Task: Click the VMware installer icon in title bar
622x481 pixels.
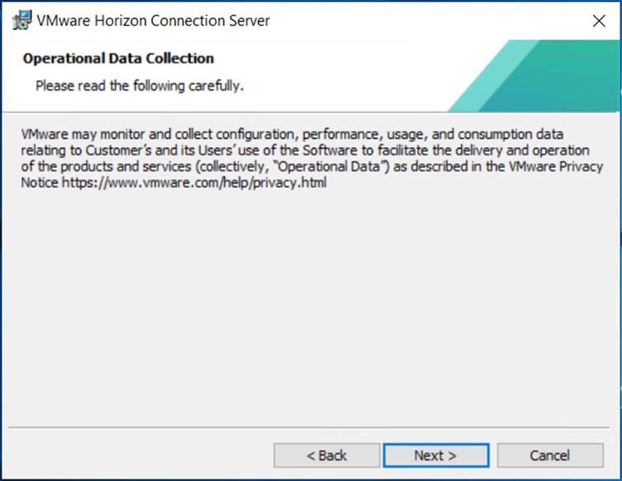Action: pyautogui.click(x=22, y=21)
